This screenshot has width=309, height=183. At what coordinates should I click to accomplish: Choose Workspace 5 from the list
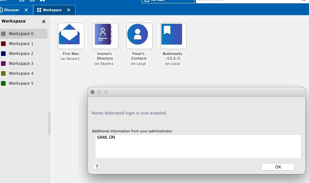(21, 83)
